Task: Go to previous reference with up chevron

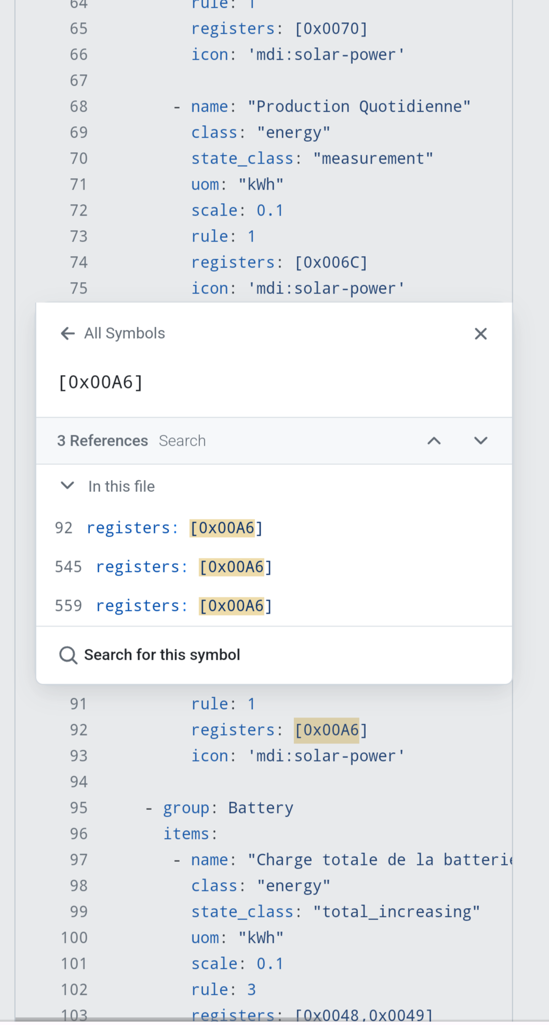Action: tap(434, 441)
